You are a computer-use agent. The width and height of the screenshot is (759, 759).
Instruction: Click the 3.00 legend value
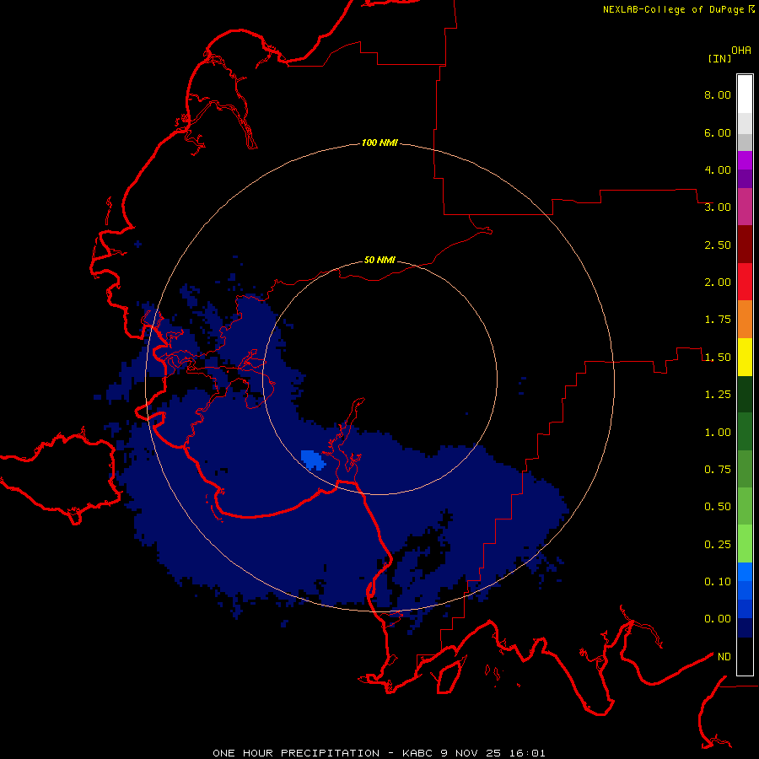point(718,207)
